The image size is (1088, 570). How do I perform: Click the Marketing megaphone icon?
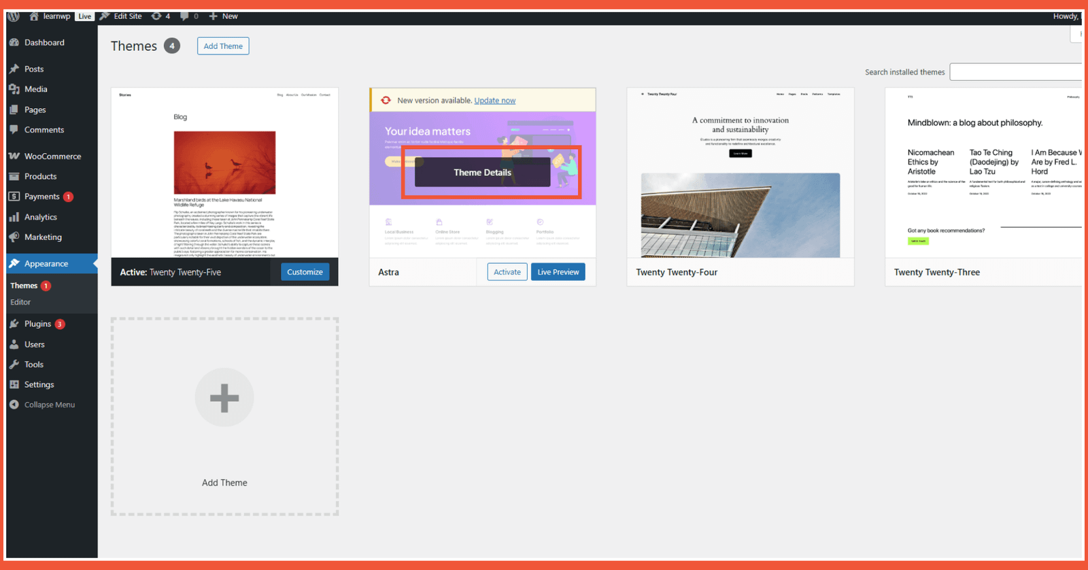click(14, 237)
